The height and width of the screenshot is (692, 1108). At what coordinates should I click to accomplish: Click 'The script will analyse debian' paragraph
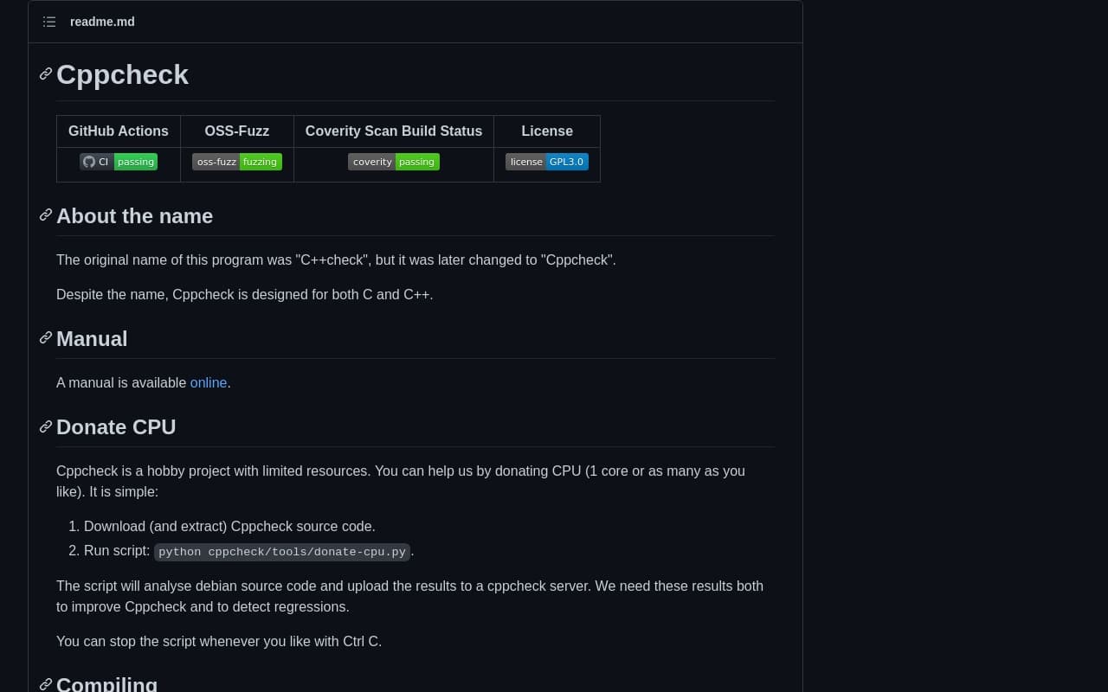tap(409, 596)
